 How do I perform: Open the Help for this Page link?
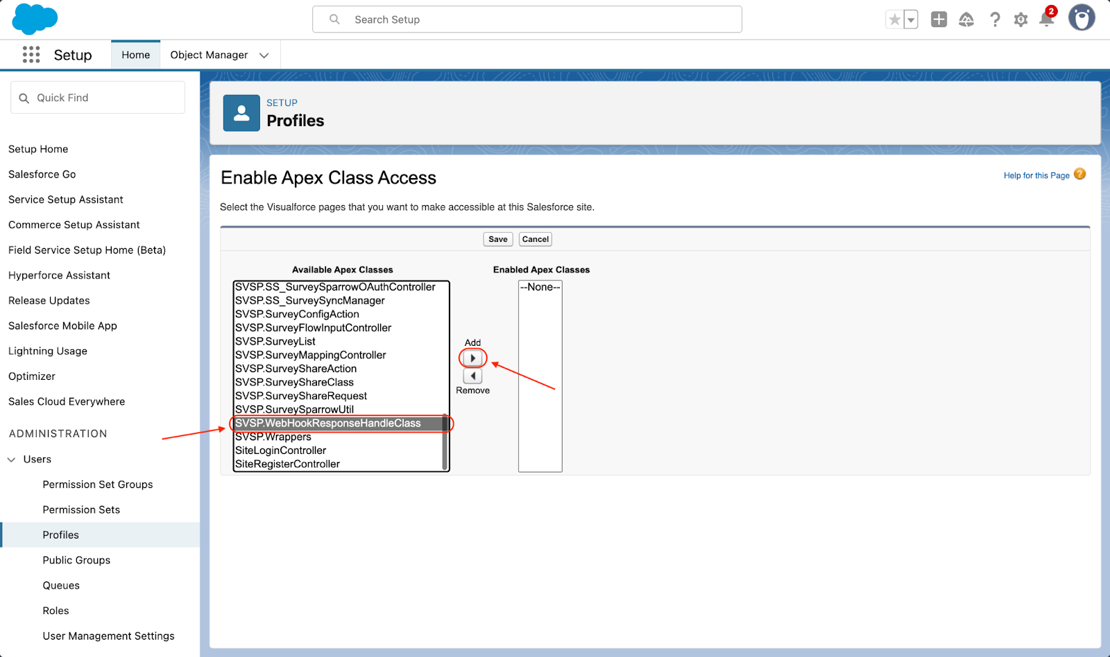pos(1036,175)
